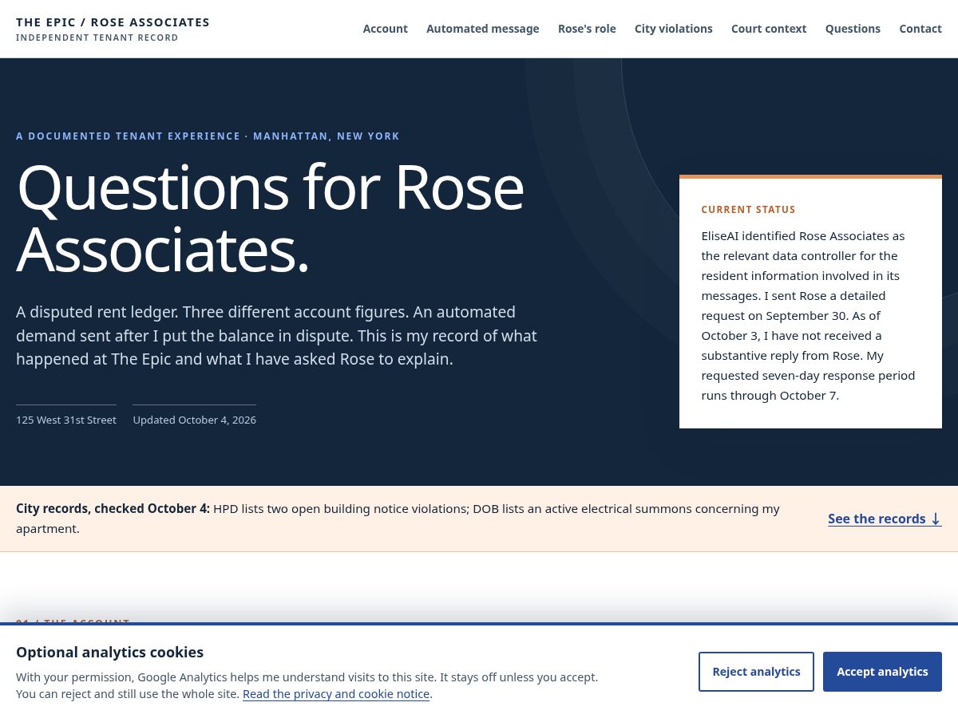Click the Questions for Rose Associates heading

[x=270, y=218]
